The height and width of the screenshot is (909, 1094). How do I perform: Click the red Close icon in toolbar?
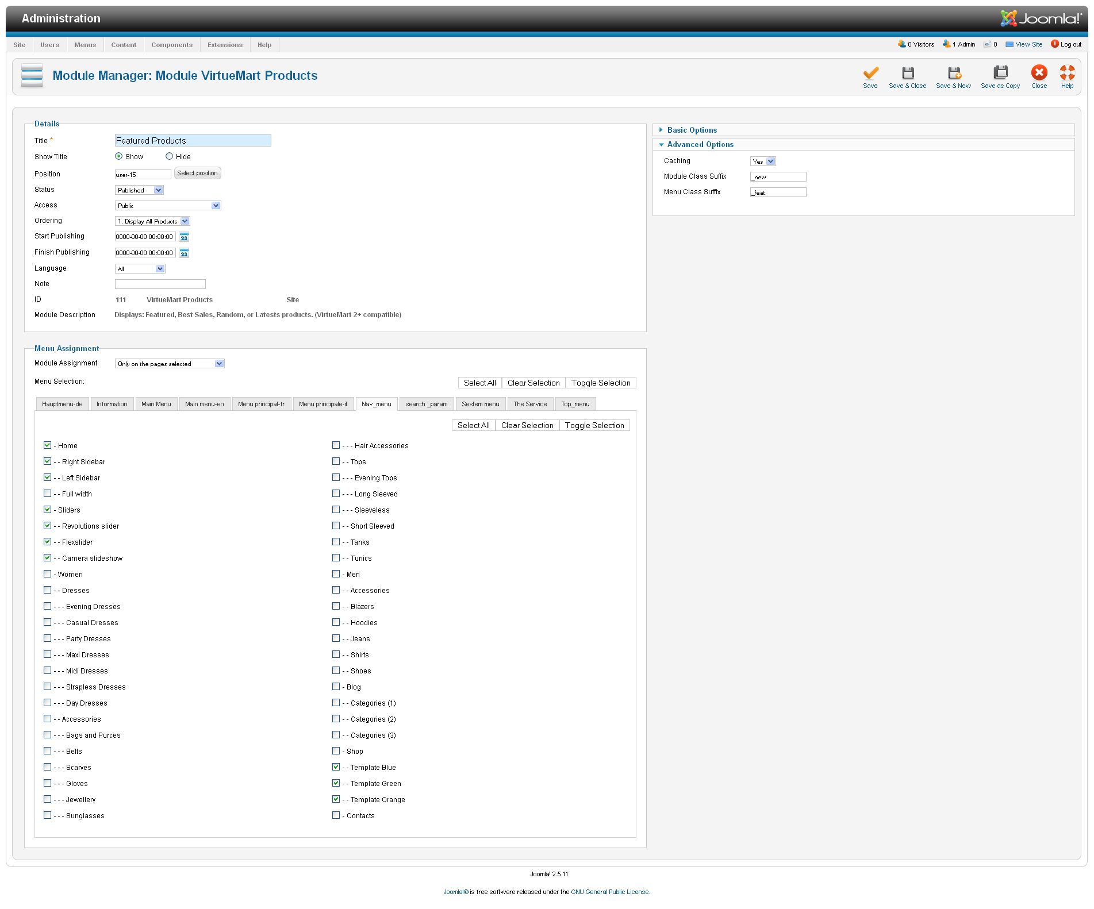point(1038,73)
